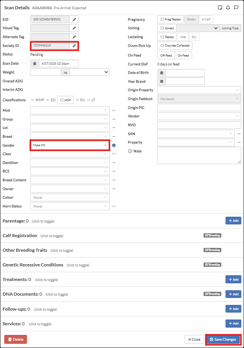244x348 pixels.
Task: Open Date of Birth calendar picker
Action: [x=162, y=73]
